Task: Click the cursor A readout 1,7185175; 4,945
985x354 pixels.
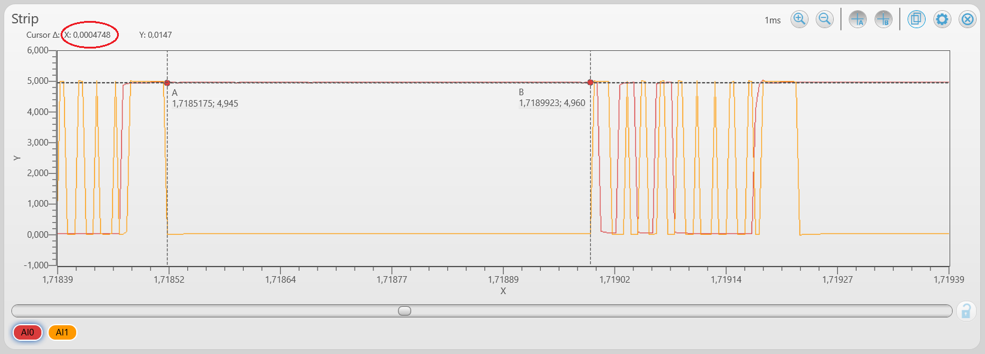Action: pos(205,104)
